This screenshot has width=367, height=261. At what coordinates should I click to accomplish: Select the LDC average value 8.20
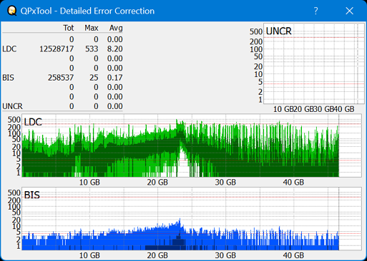click(115, 49)
